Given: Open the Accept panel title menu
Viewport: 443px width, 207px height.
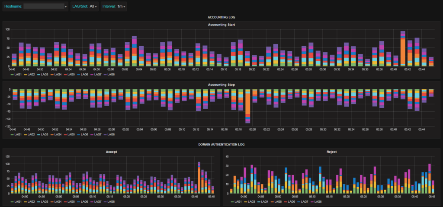Looking at the screenshot, I should click(111, 152).
